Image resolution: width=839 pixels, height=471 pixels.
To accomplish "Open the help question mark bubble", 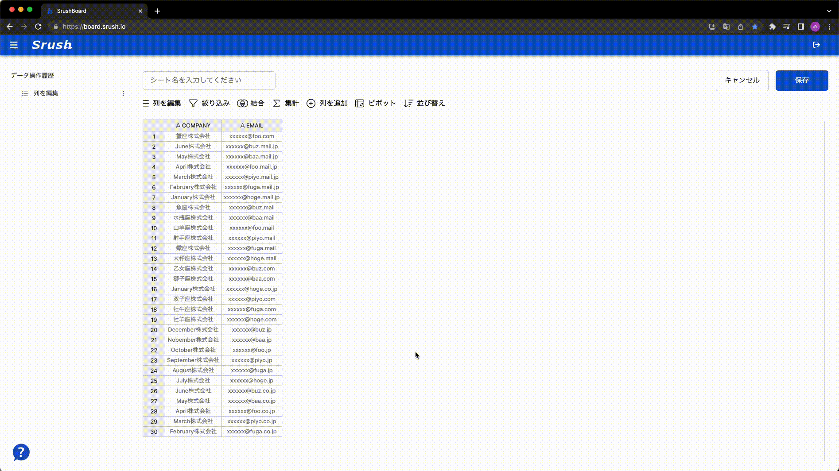I will coord(21,452).
